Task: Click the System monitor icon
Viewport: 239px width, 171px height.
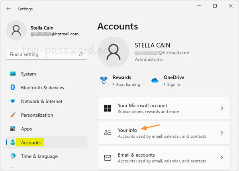Action: (13, 74)
